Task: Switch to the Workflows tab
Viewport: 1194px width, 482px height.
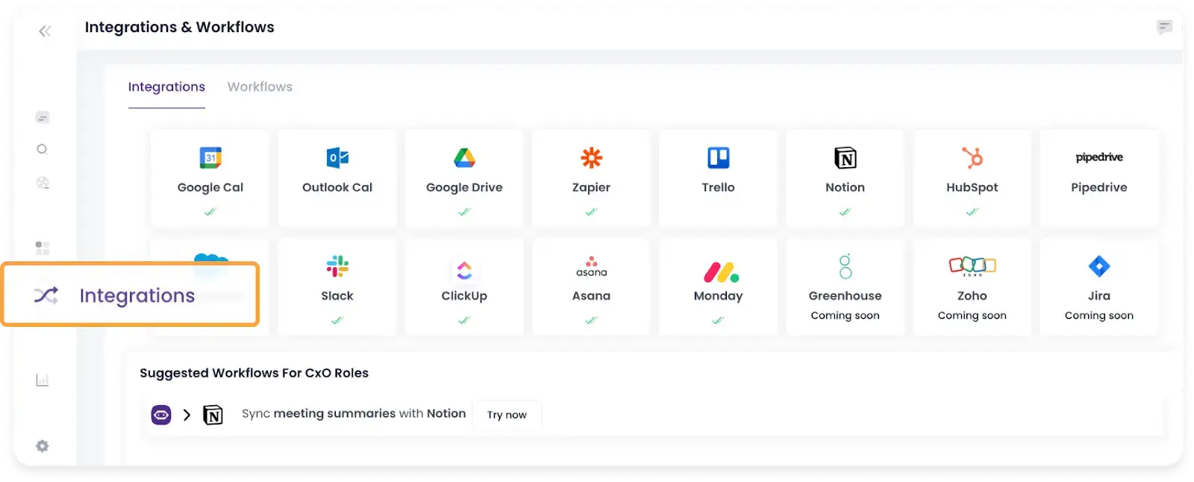Action: (x=260, y=87)
